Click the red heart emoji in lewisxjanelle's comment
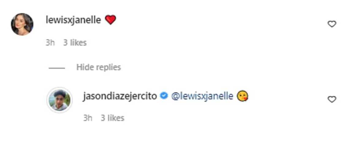 click(x=110, y=20)
